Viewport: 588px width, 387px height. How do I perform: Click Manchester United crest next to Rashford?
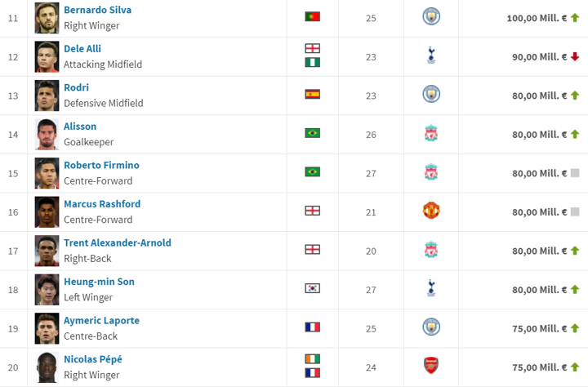point(431,211)
